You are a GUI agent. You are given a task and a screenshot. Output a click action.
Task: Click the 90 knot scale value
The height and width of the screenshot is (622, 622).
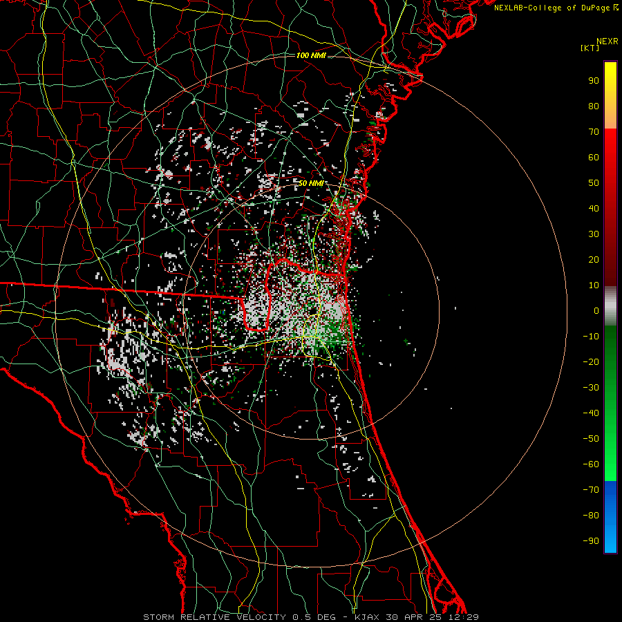coord(594,81)
